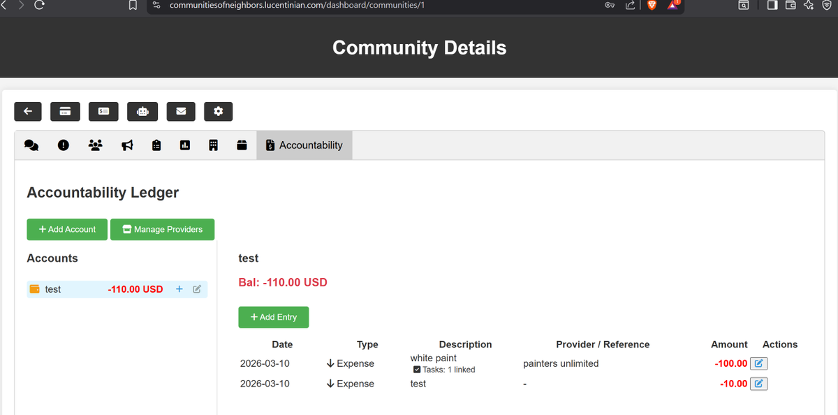Open the Brave Wallet icon

[x=791, y=5]
